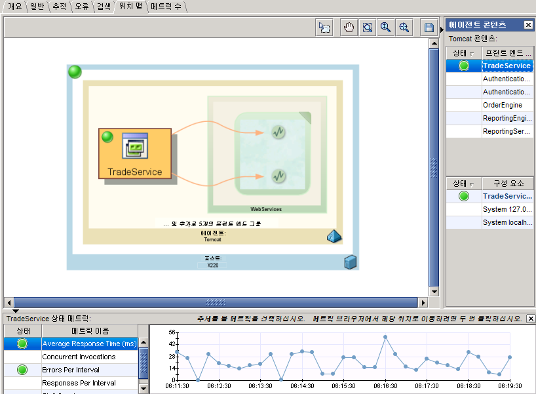
Task: Open the 메트릭 수 tab
Action: [167, 7]
